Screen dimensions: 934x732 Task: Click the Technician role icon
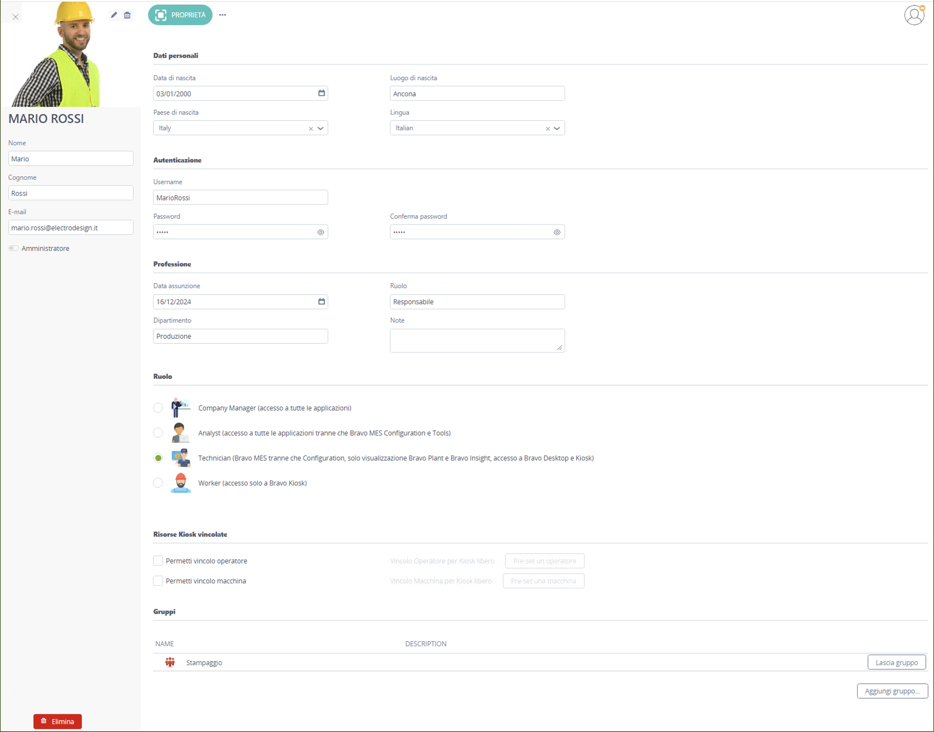181,458
